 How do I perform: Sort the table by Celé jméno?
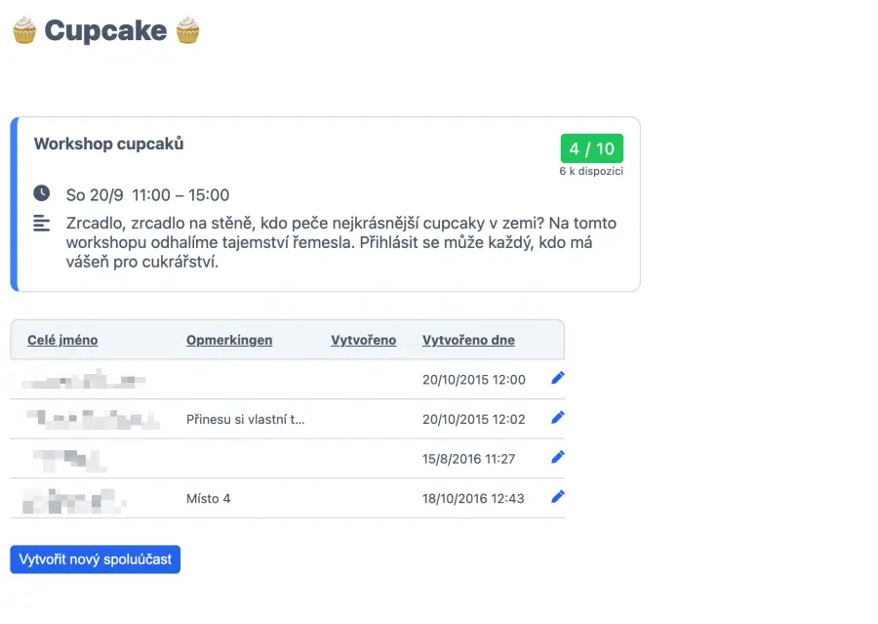(x=62, y=340)
